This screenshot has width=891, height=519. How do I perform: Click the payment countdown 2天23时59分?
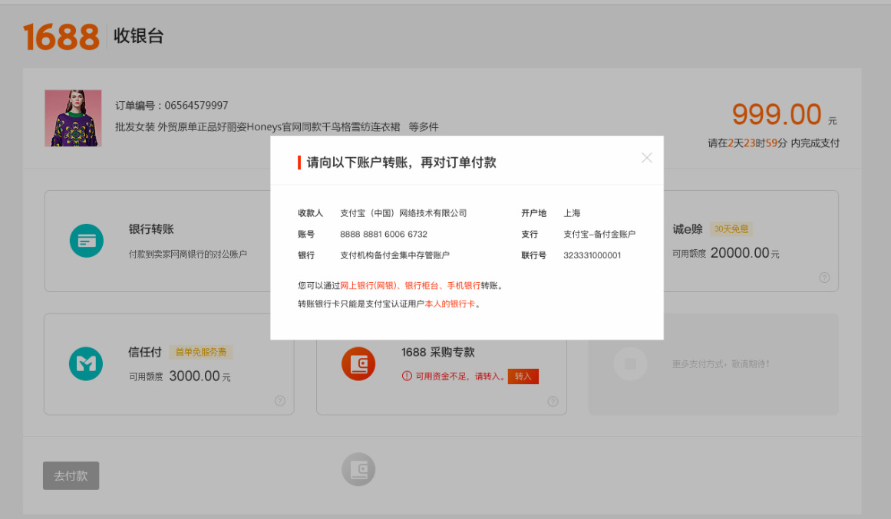click(757, 143)
